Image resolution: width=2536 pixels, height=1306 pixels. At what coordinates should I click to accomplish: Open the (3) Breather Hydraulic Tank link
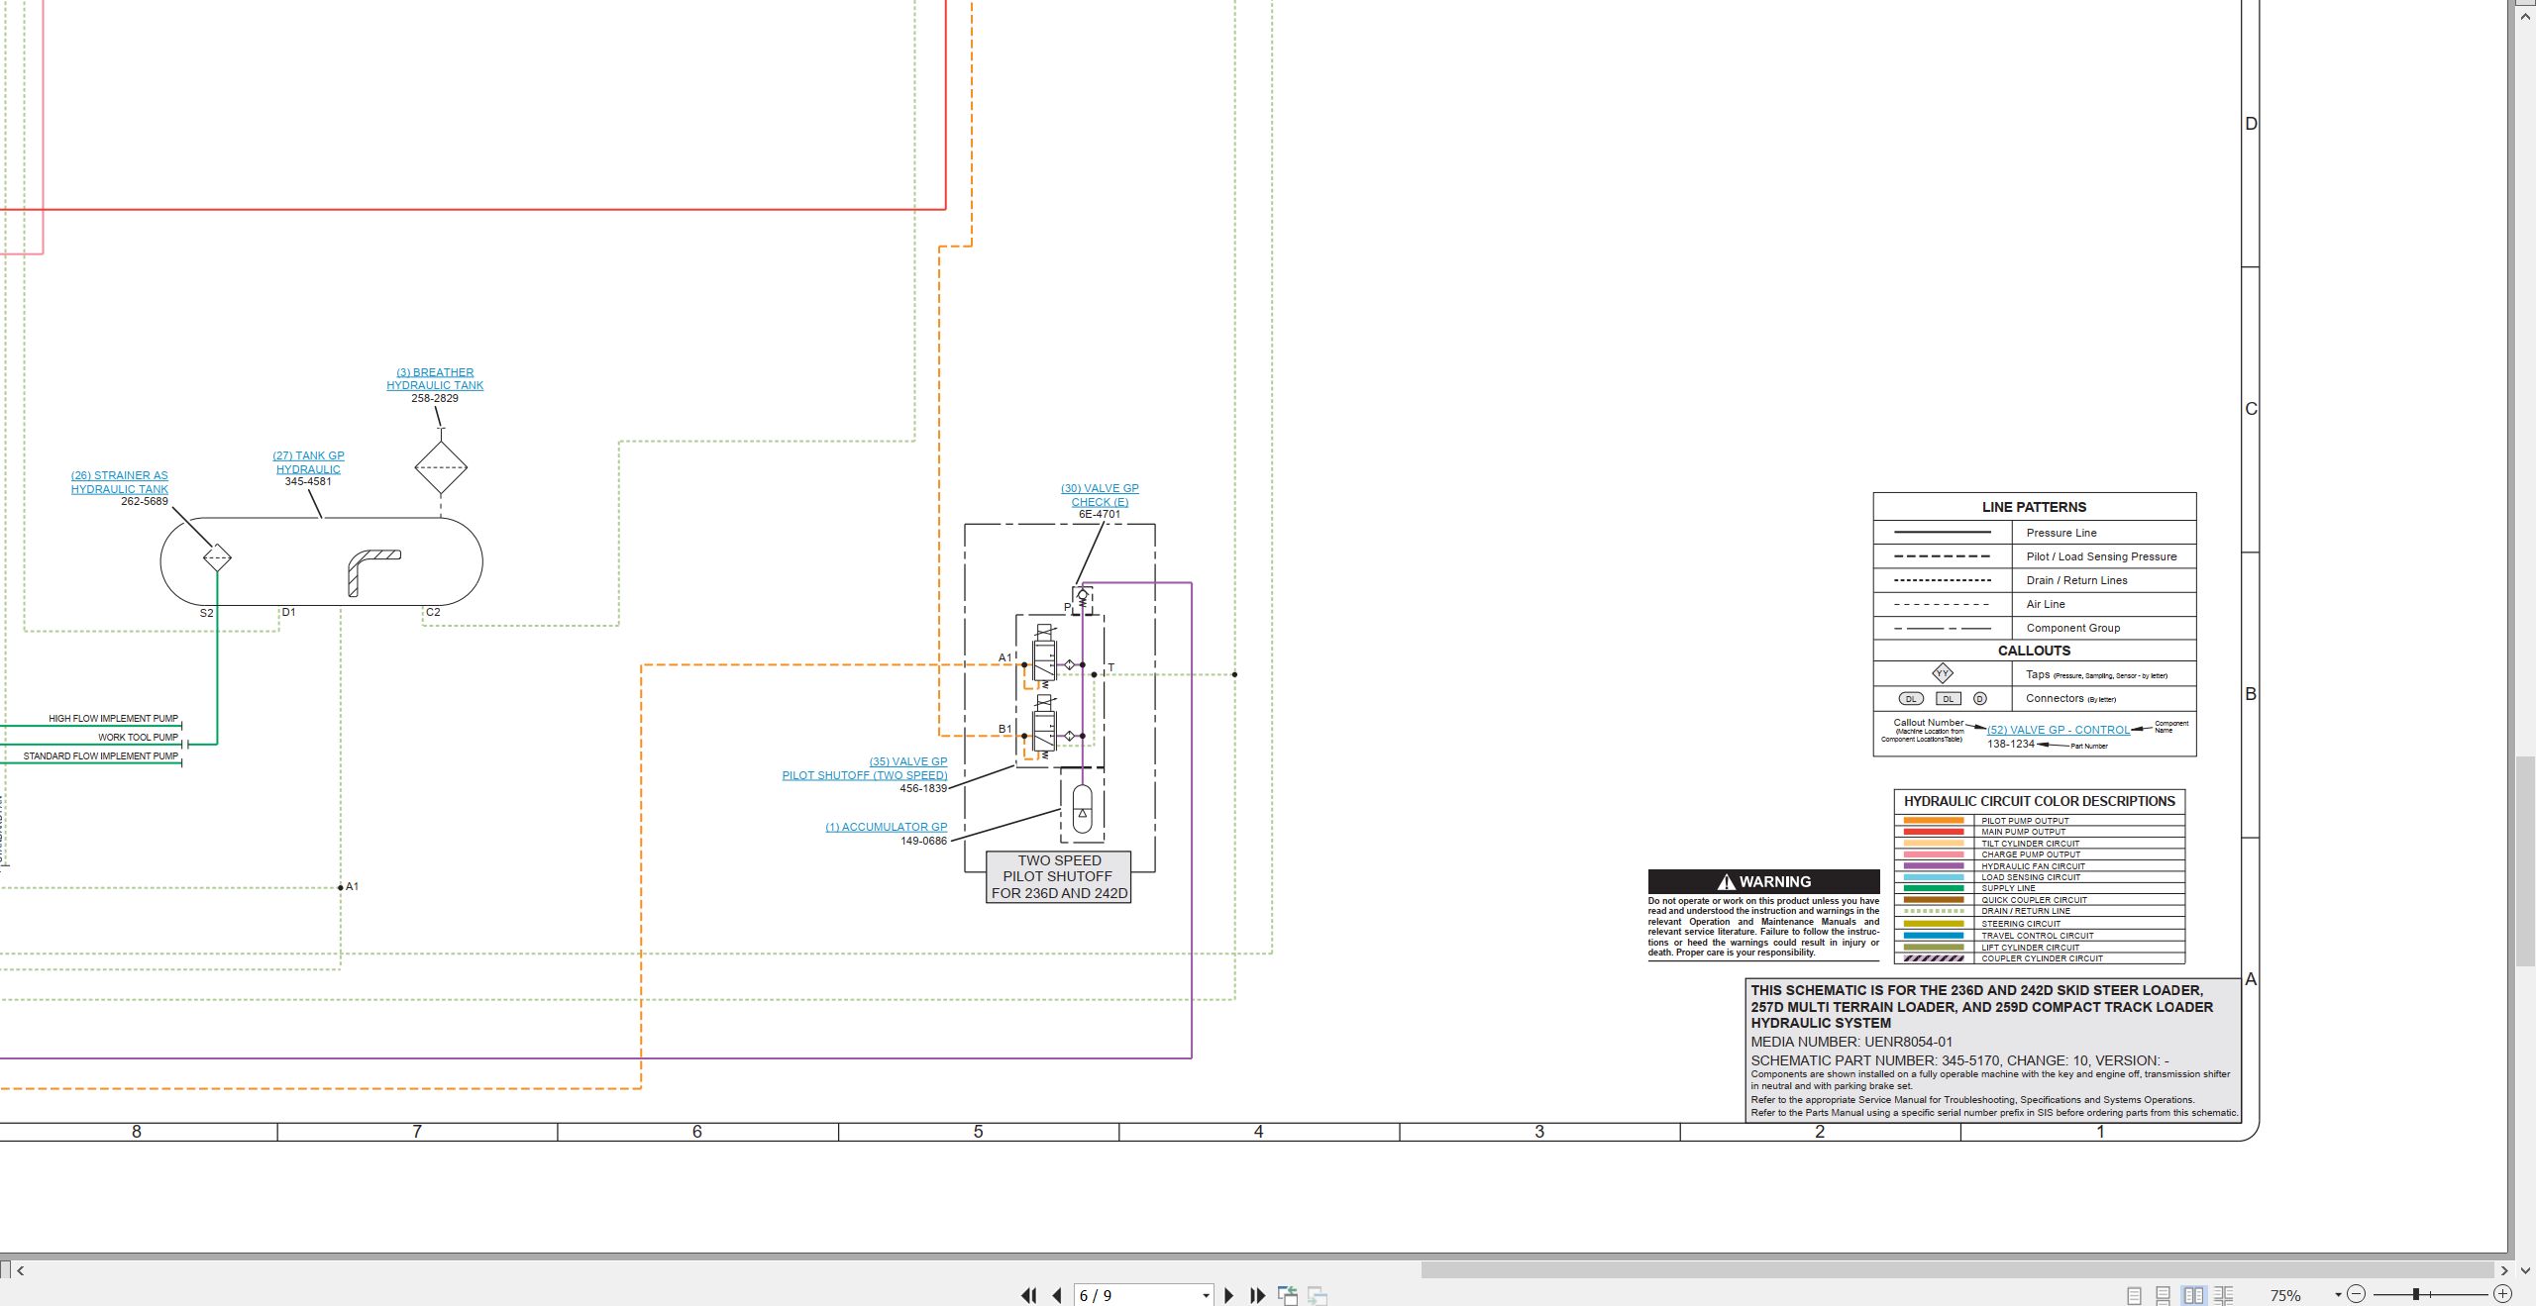tap(435, 379)
